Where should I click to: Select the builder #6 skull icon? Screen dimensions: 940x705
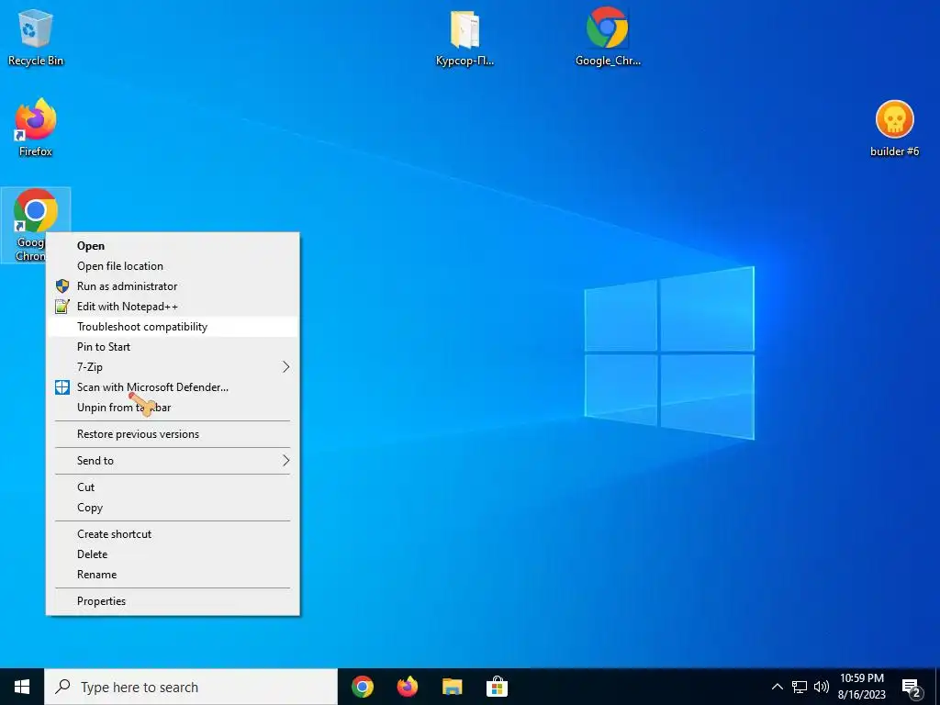894,129
